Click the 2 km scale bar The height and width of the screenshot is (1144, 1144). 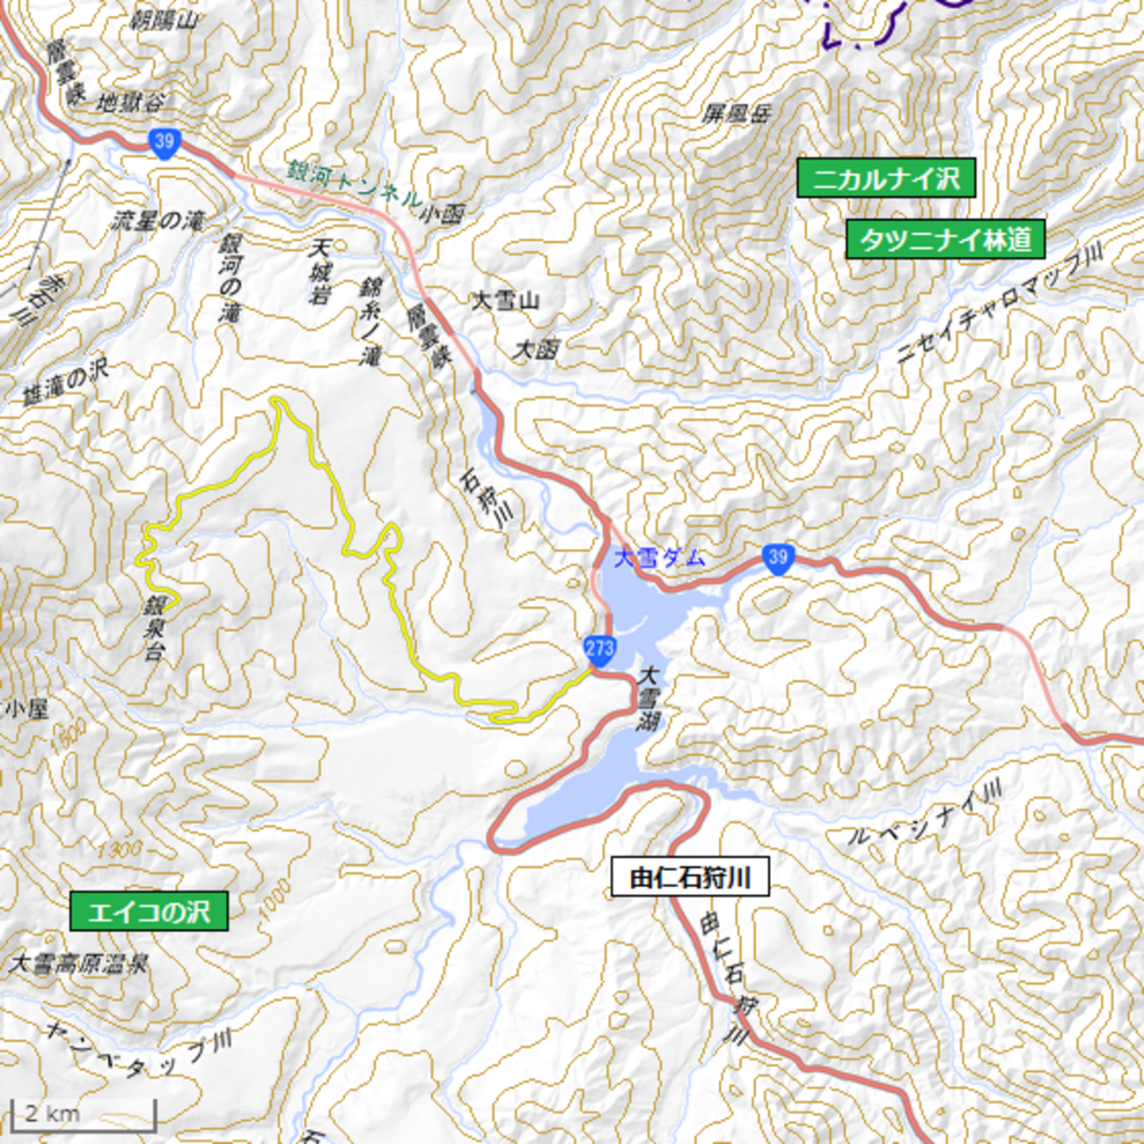click(x=84, y=1114)
